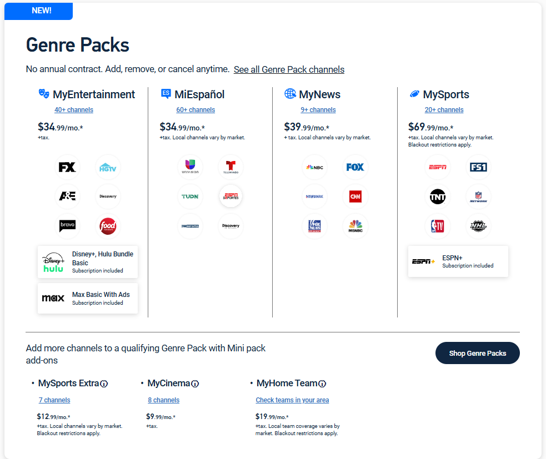Click the NHL Network logo
Viewport: 546px width, 459px height.
pyautogui.click(x=478, y=226)
